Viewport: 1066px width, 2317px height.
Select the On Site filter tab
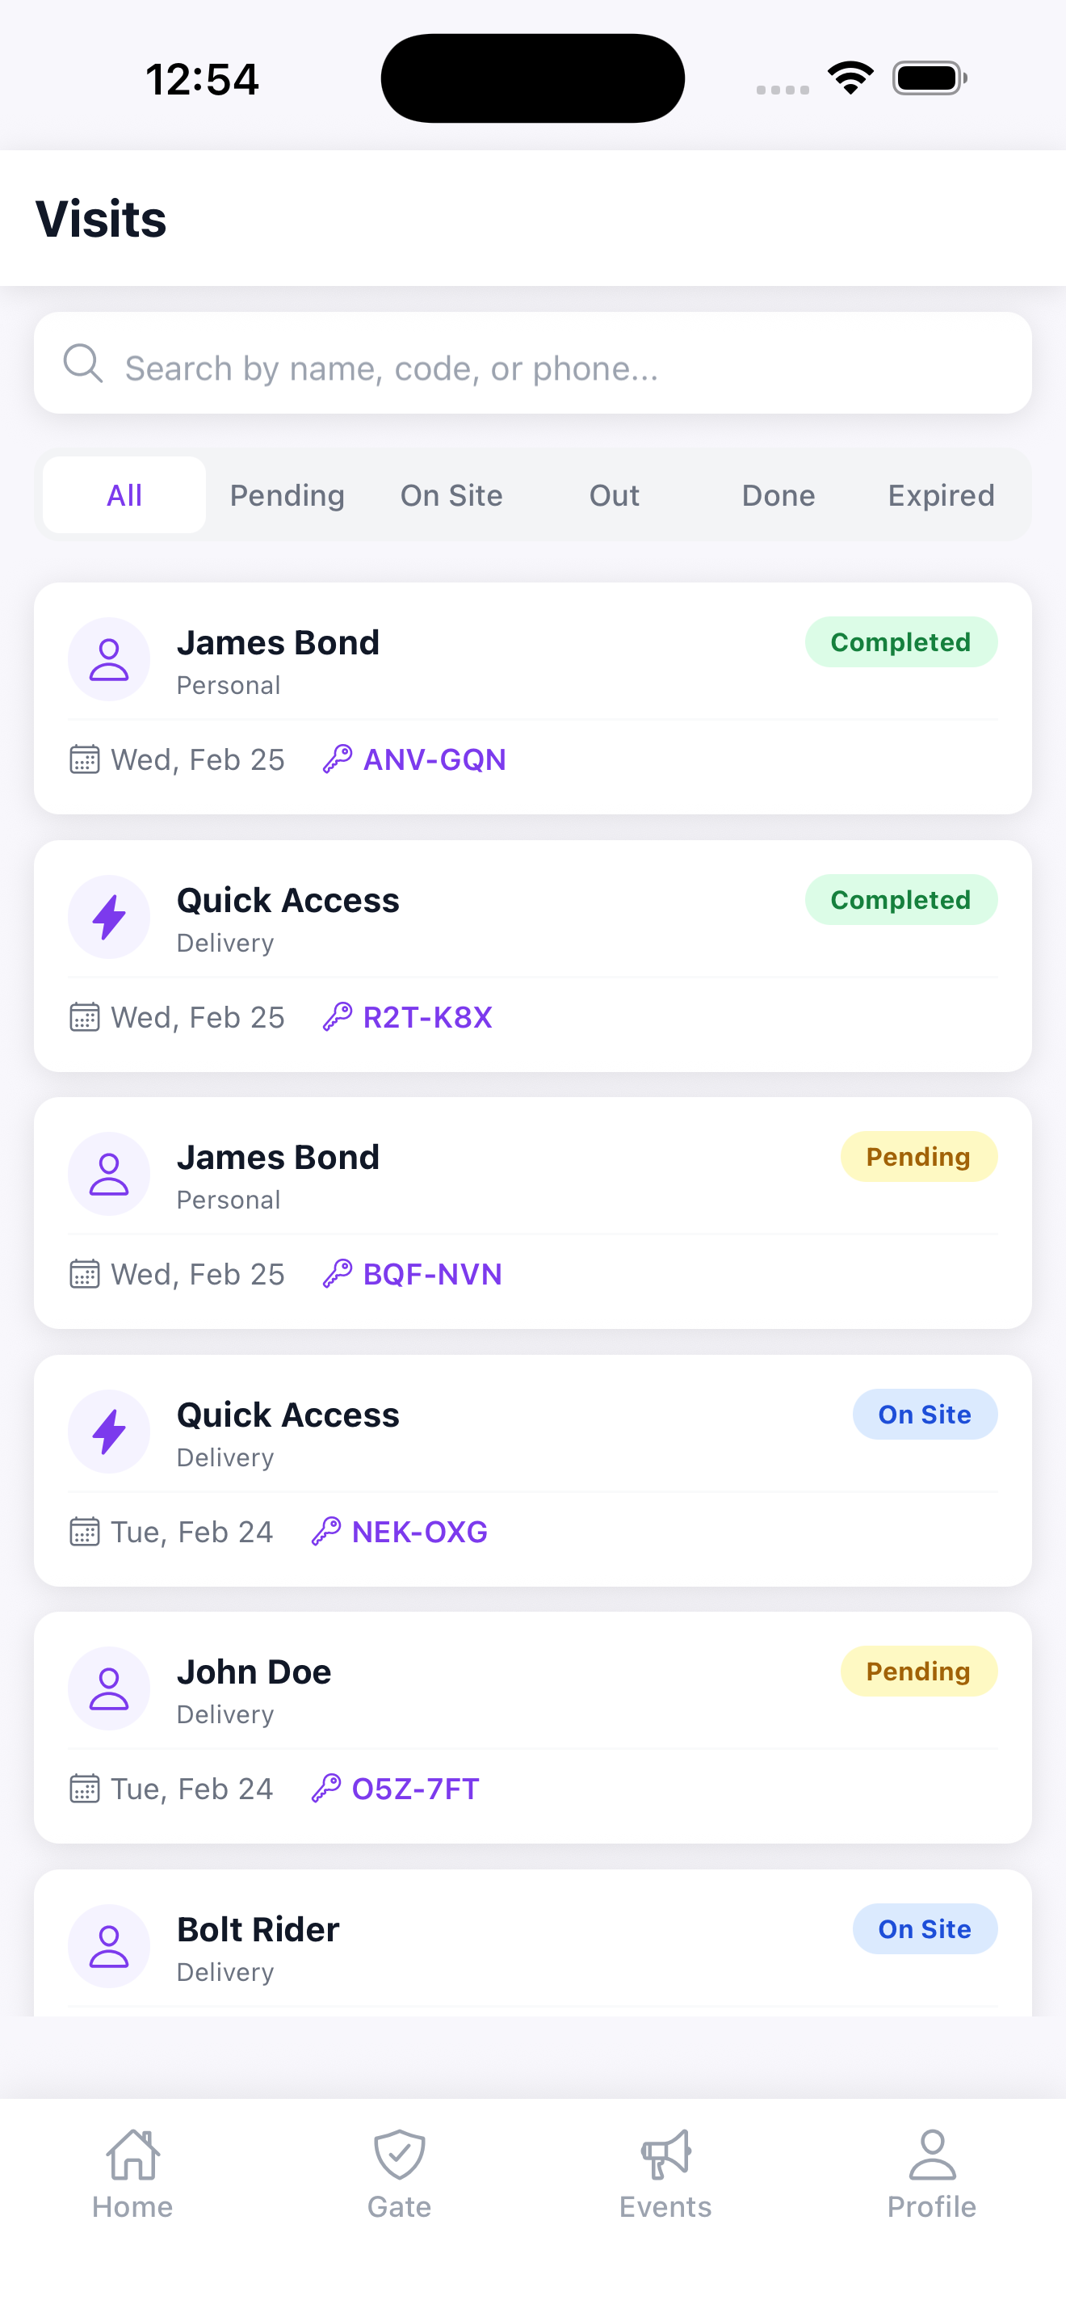[x=451, y=495]
